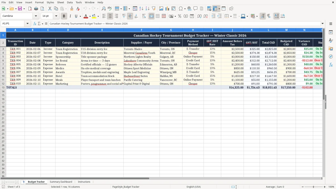The width and height of the screenshot is (336, 189).
Task: Toggle Center Horizontally alignment
Action: (110, 16)
